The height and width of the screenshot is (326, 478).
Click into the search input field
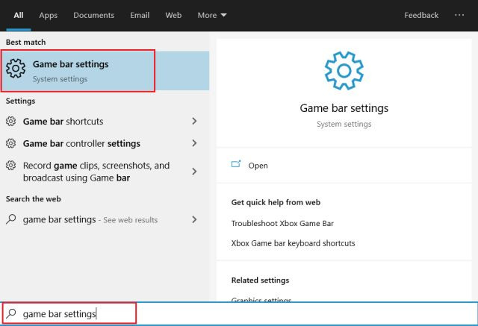[239, 313]
